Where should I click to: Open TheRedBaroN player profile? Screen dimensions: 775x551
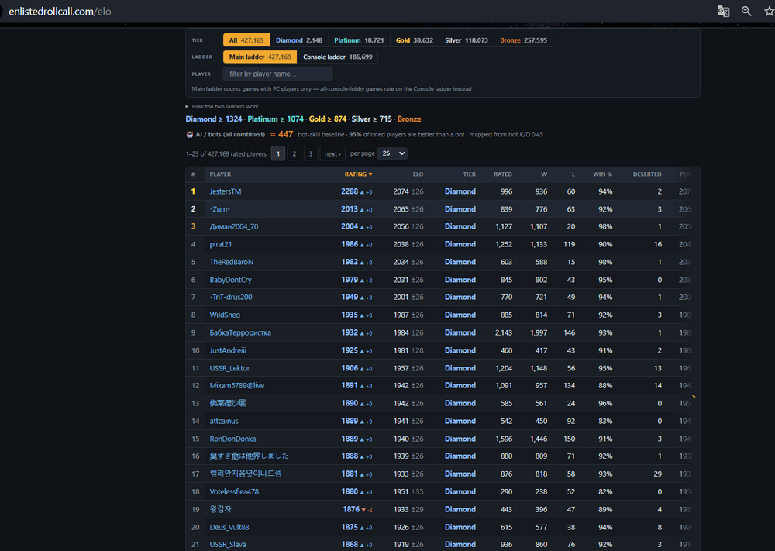tap(231, 263)
